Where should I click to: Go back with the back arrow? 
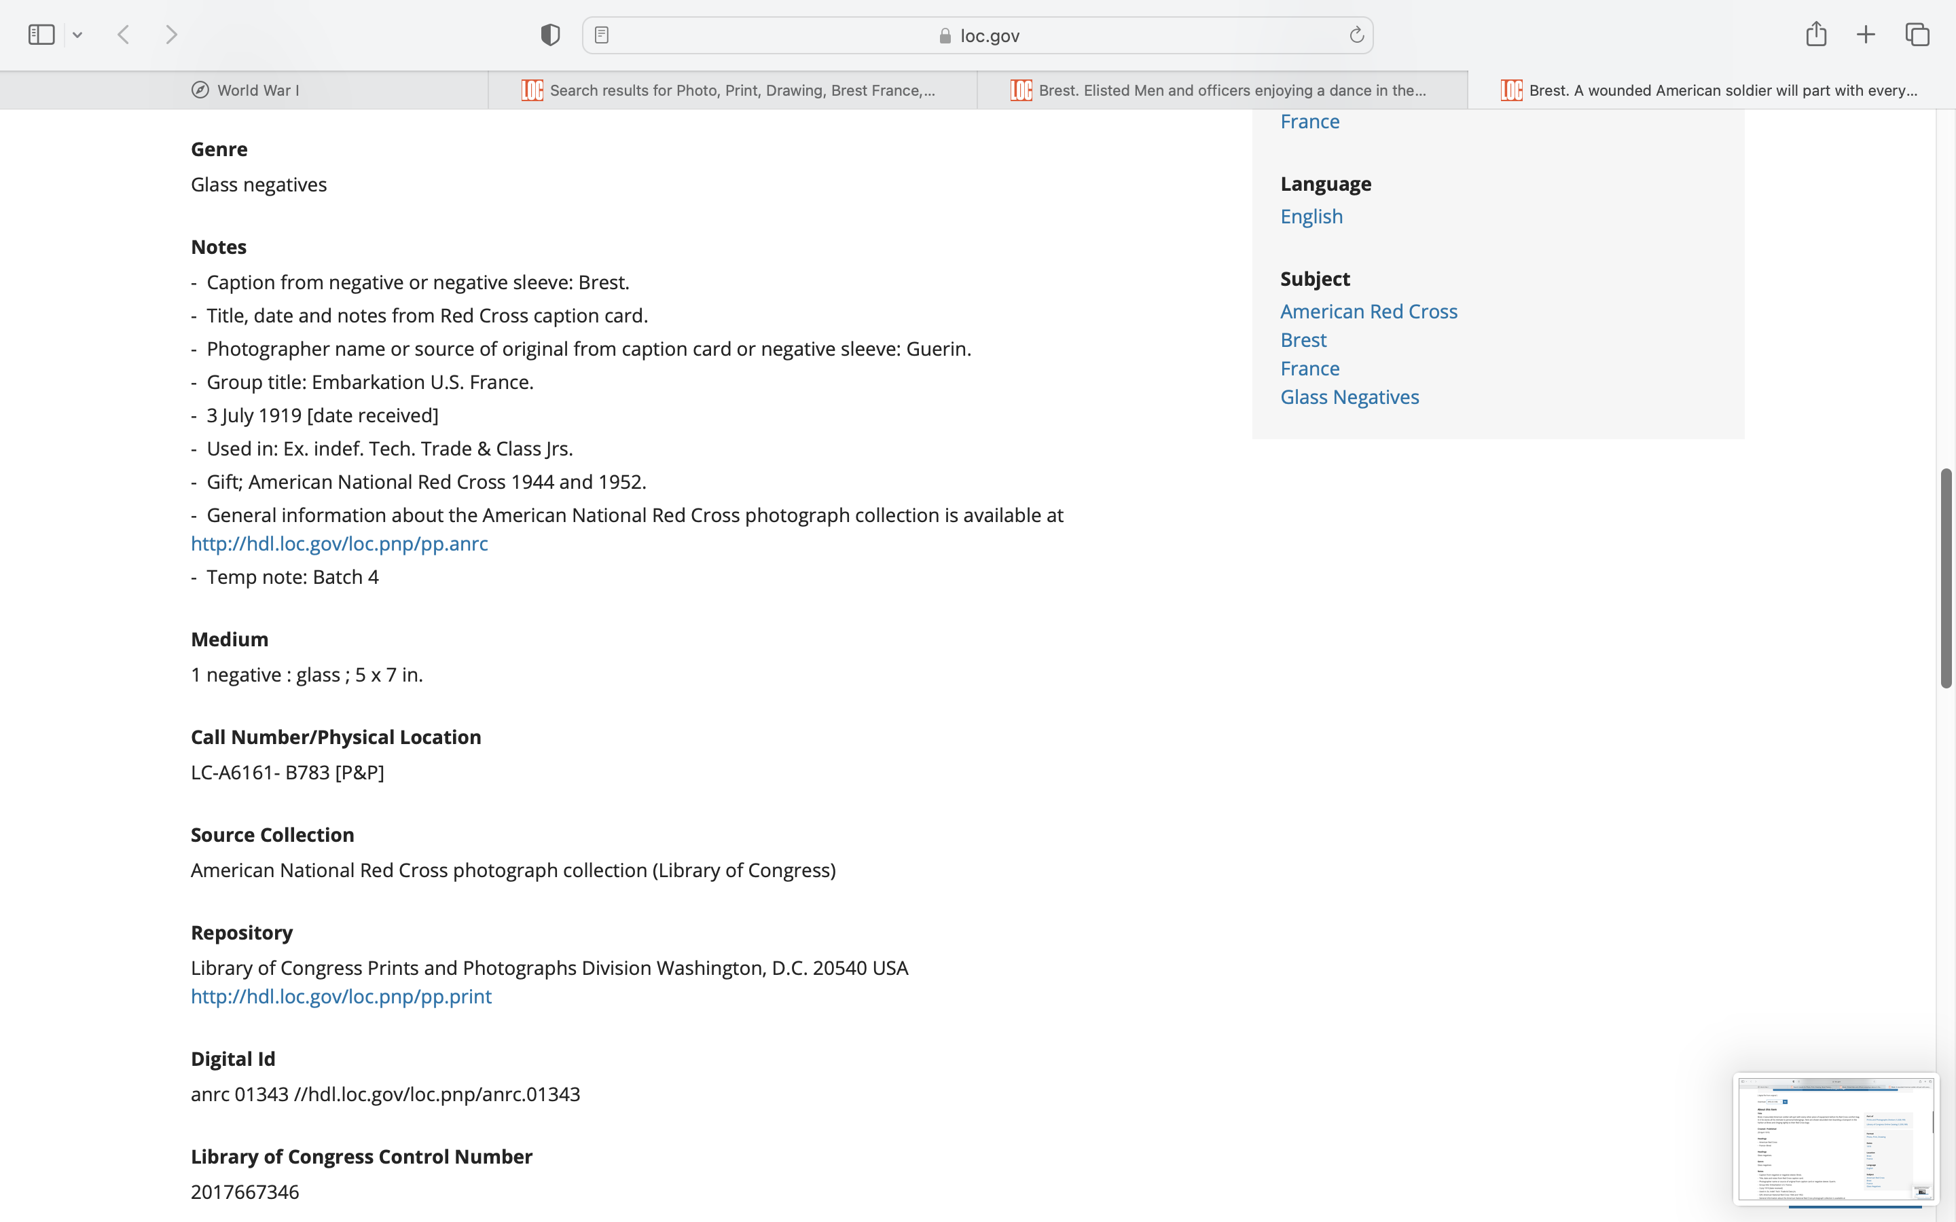click(x=124, y=35)
